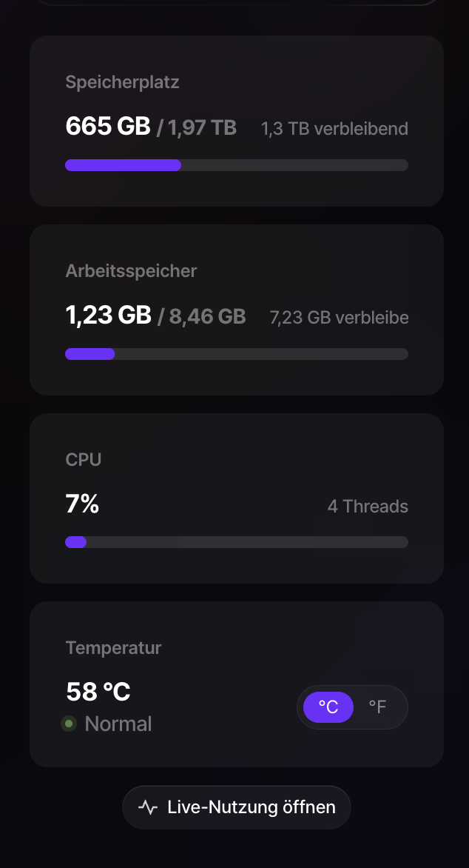Click the 4 Threads label
This screenshot has height=868, width=469.
[x=368, y=507]
